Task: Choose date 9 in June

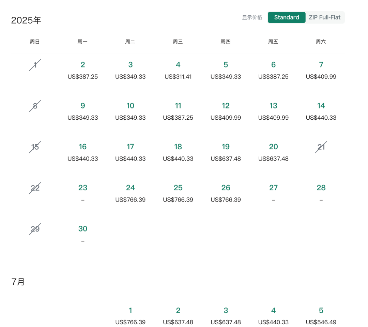Action: [82, 111]
